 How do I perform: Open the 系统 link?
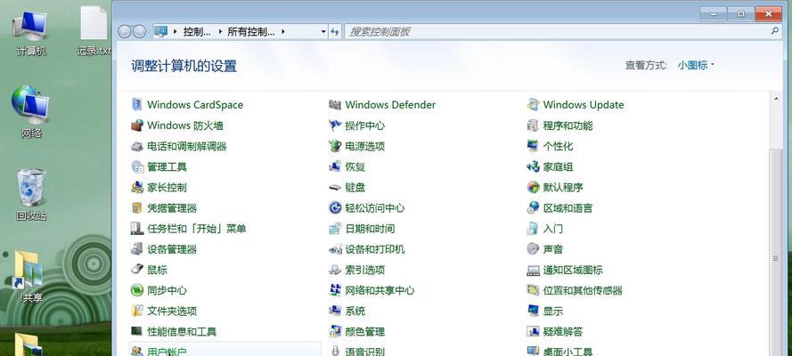(x=355, y=311)
